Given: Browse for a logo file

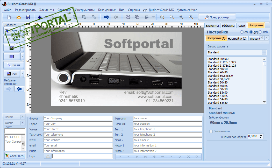Looking at the screenshot, I should pyautogui.click(x=48, y=157).
